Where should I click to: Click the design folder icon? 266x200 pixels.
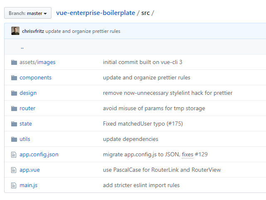14,93
